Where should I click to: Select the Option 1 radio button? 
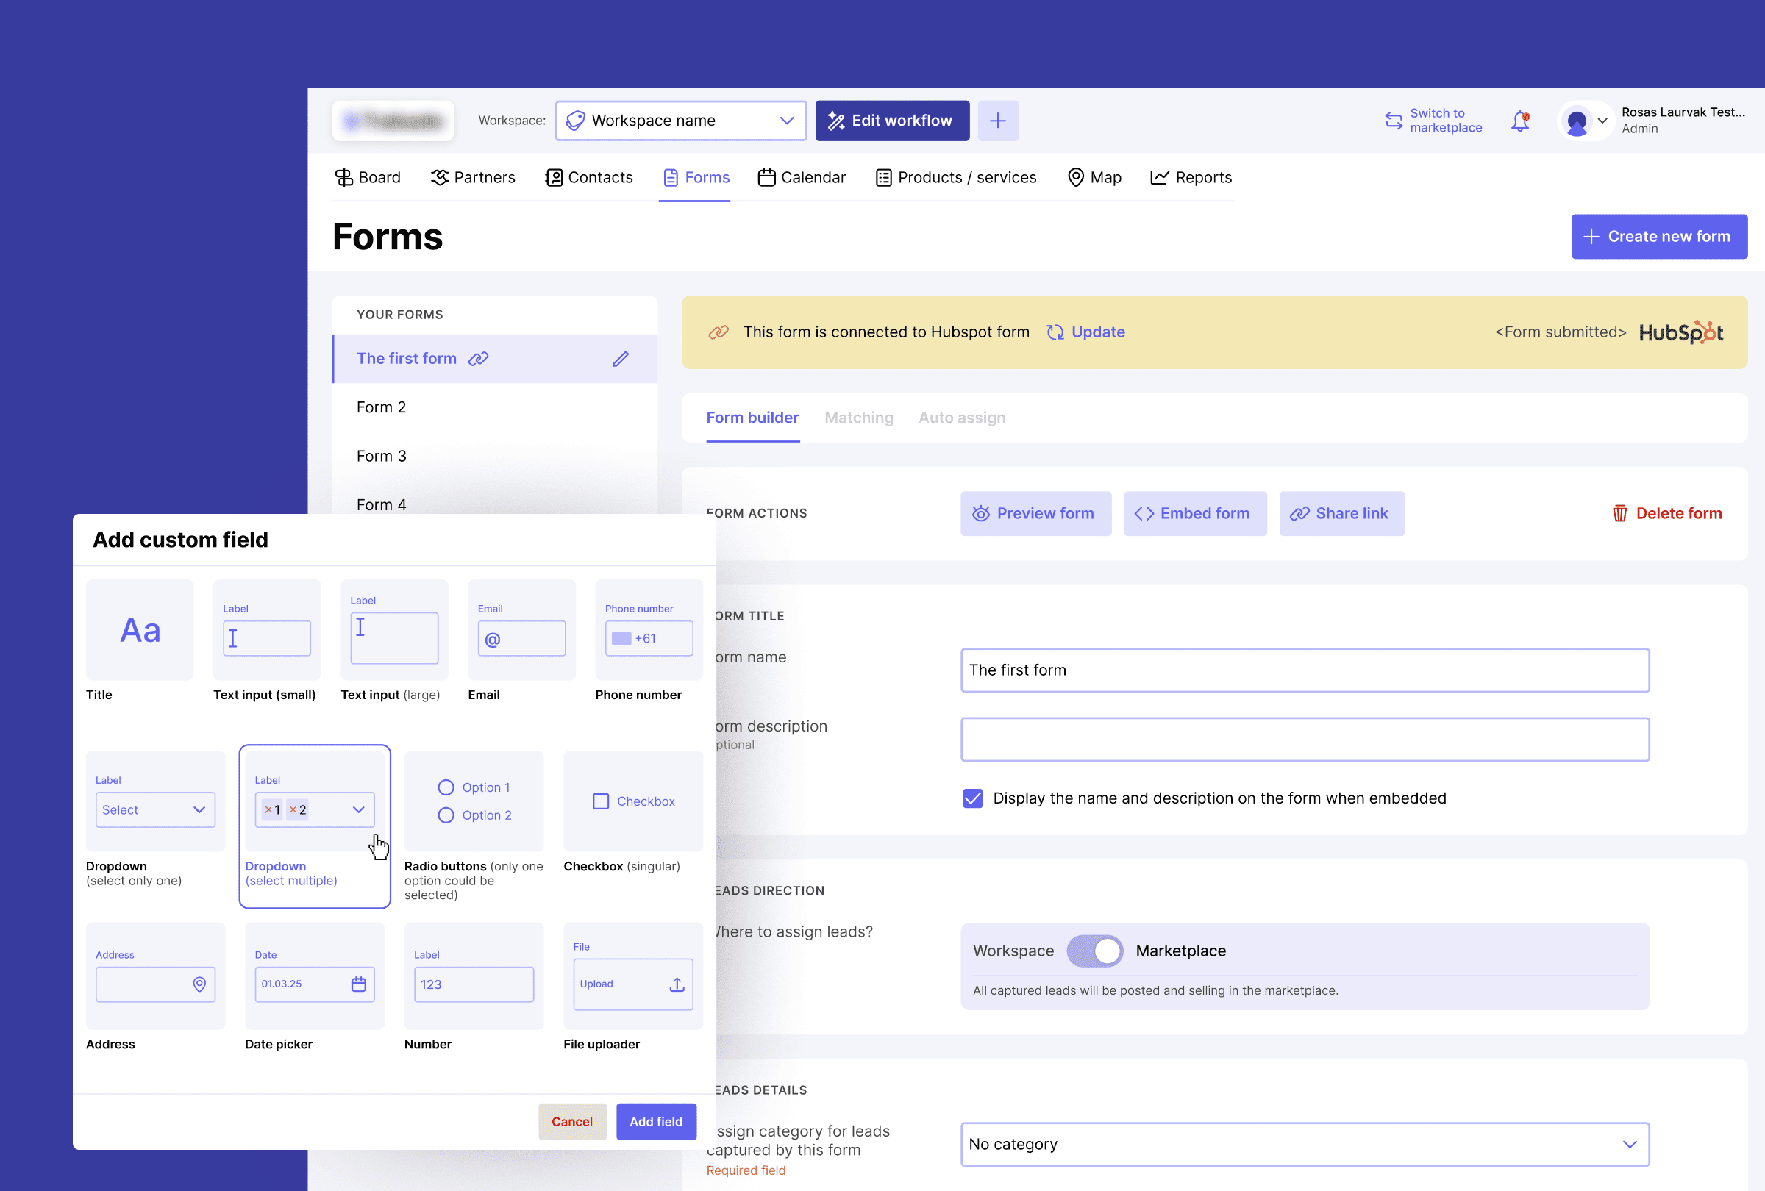pyautogui.click(x=446, y=787)
